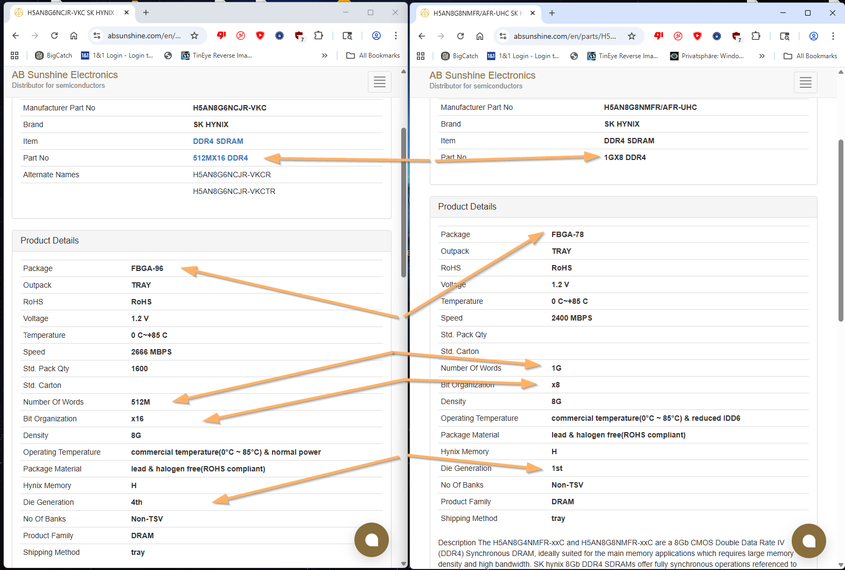The height and width of the screenshot is (570, 845).
Task: Open hamburger menu on right AB Sunshine page
Action: (806, 82)
